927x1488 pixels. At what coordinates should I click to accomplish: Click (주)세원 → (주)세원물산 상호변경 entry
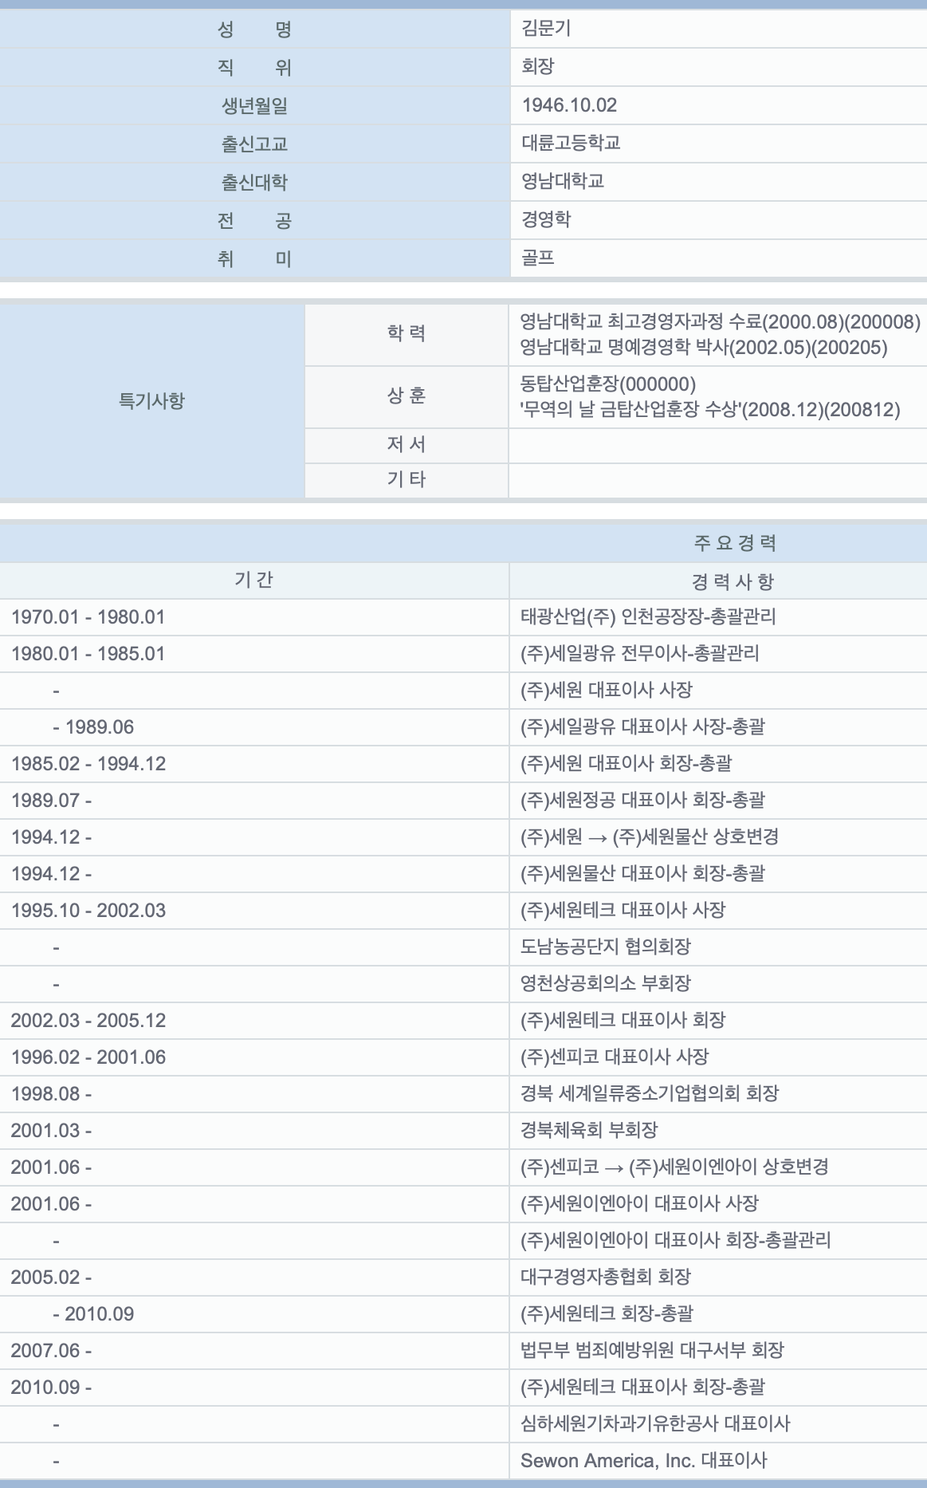650,837
